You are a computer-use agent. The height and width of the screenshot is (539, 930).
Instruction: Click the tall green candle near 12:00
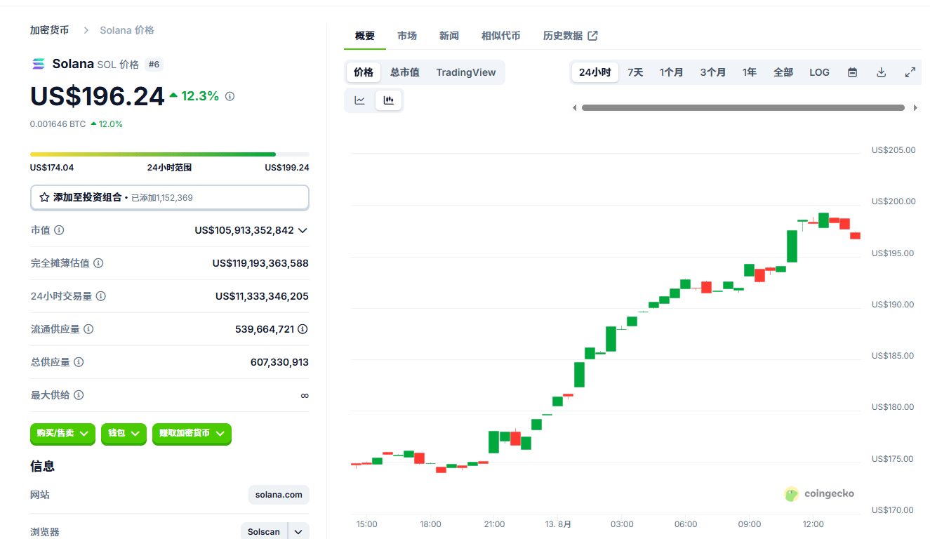(x=792, y=246)
